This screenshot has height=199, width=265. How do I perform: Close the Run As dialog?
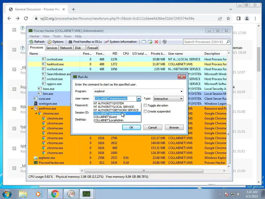click(x=182, y=77)
